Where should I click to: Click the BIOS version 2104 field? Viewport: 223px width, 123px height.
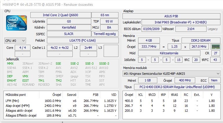click(191, 29)
